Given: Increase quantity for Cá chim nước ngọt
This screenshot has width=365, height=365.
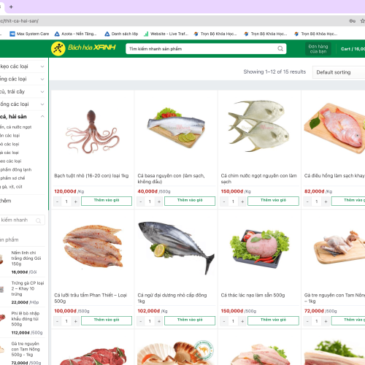Looking at the screenshot, I should 242,201.
